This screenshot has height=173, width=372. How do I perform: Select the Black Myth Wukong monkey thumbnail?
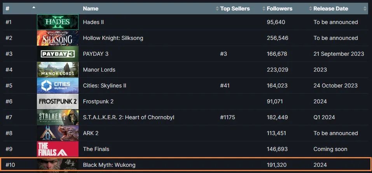coord(58,165)
